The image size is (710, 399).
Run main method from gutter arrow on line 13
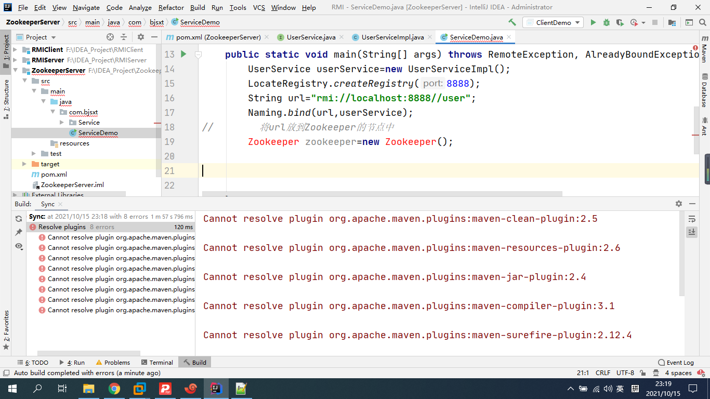pyautogui.click(x=183, y=54)
